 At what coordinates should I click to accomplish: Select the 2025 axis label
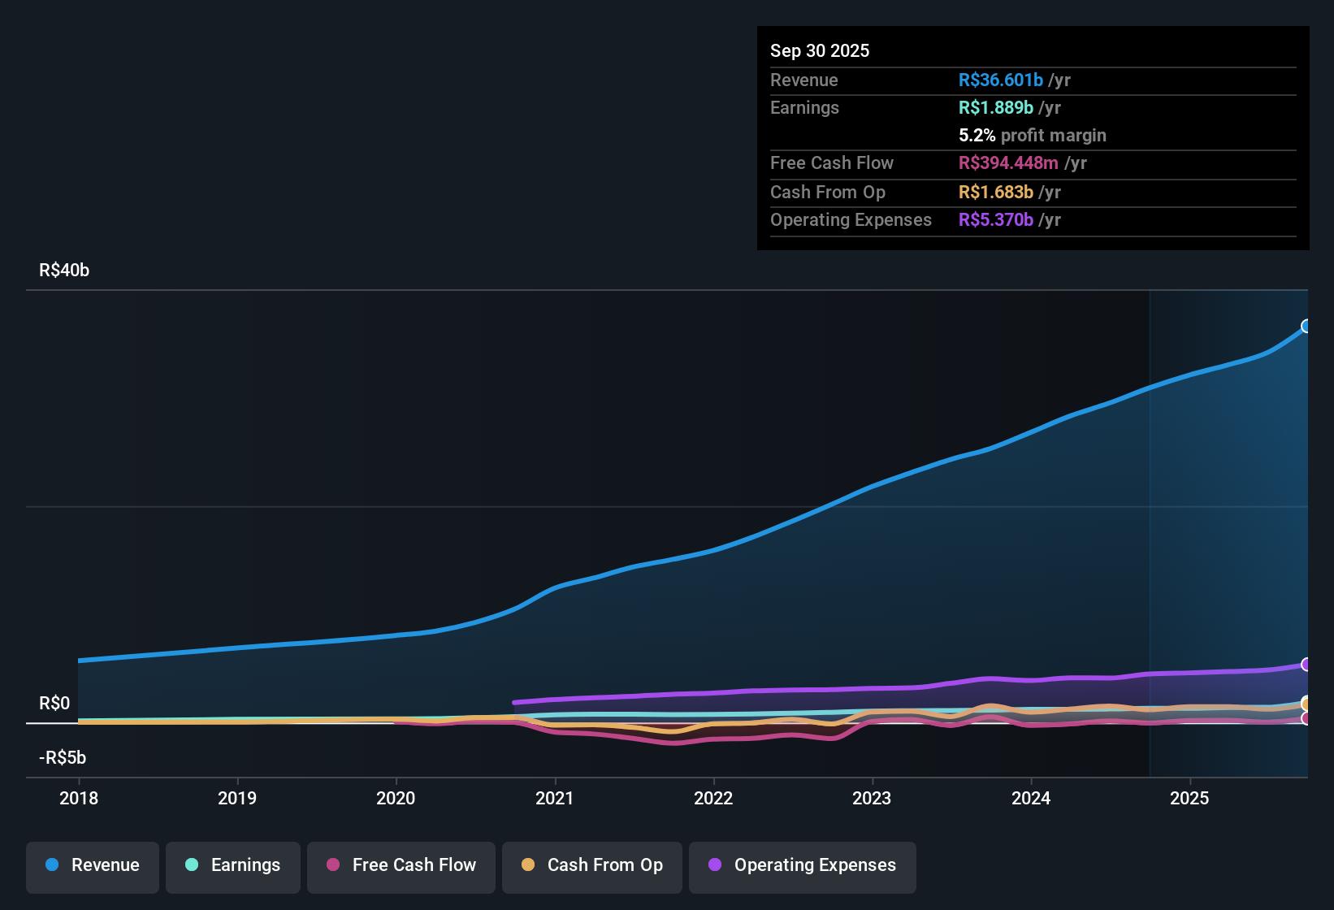point(1189,799)
